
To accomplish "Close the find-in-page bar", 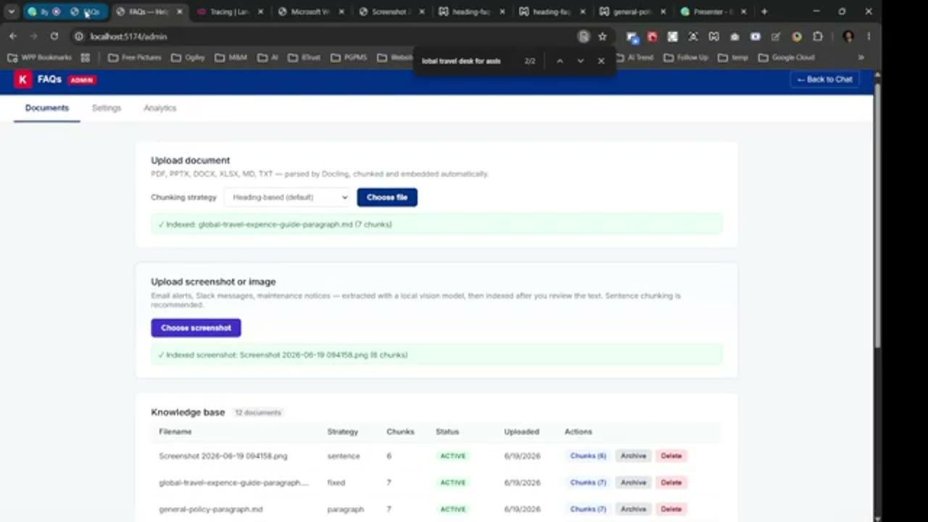I will coord(601,61).
